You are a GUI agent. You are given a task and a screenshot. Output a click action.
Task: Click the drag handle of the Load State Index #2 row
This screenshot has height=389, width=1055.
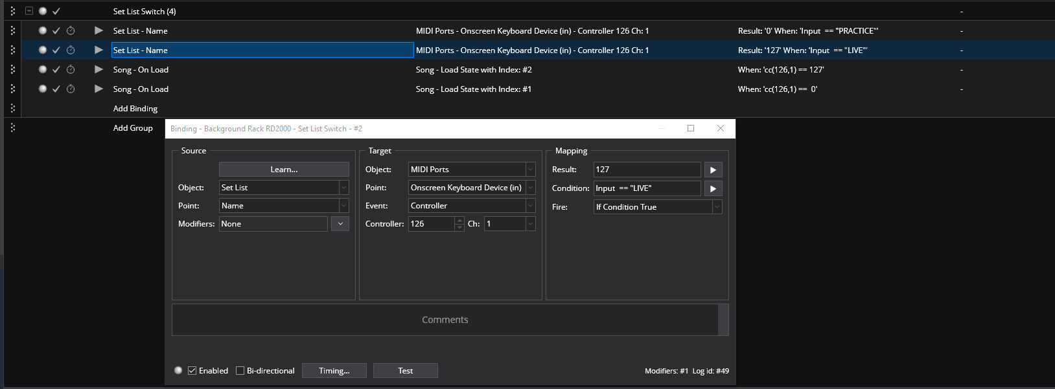click(13, 69)
